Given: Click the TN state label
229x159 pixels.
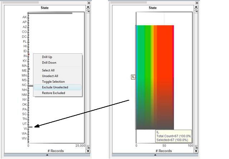Looking at the screenshot, I should click(24, 119).
